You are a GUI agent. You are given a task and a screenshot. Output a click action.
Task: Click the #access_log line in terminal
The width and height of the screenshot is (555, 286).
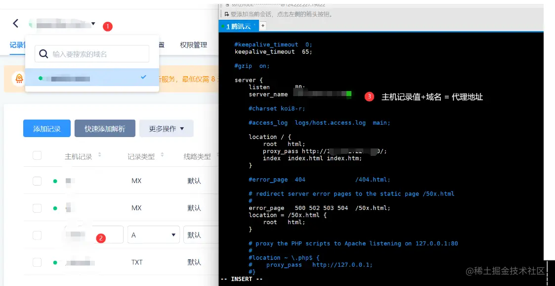320,123
